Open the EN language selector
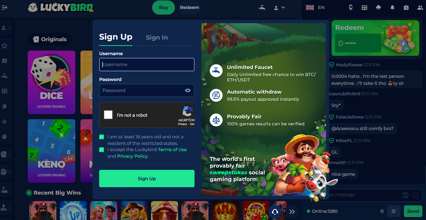Viewport: 426px width, 220px height. click(315, 7)
